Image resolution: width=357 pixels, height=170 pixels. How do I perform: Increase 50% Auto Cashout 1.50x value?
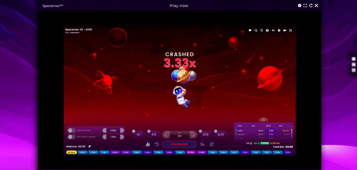[x=122, y=137]
